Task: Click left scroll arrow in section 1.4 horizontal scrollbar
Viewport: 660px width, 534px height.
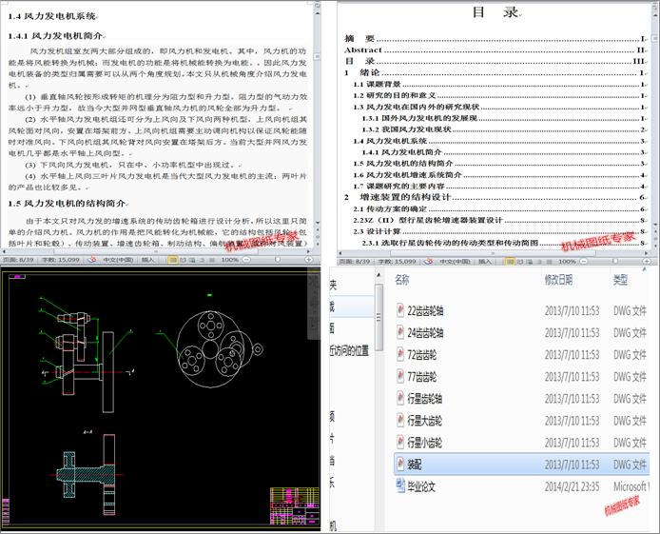Action: pos(4,251)
